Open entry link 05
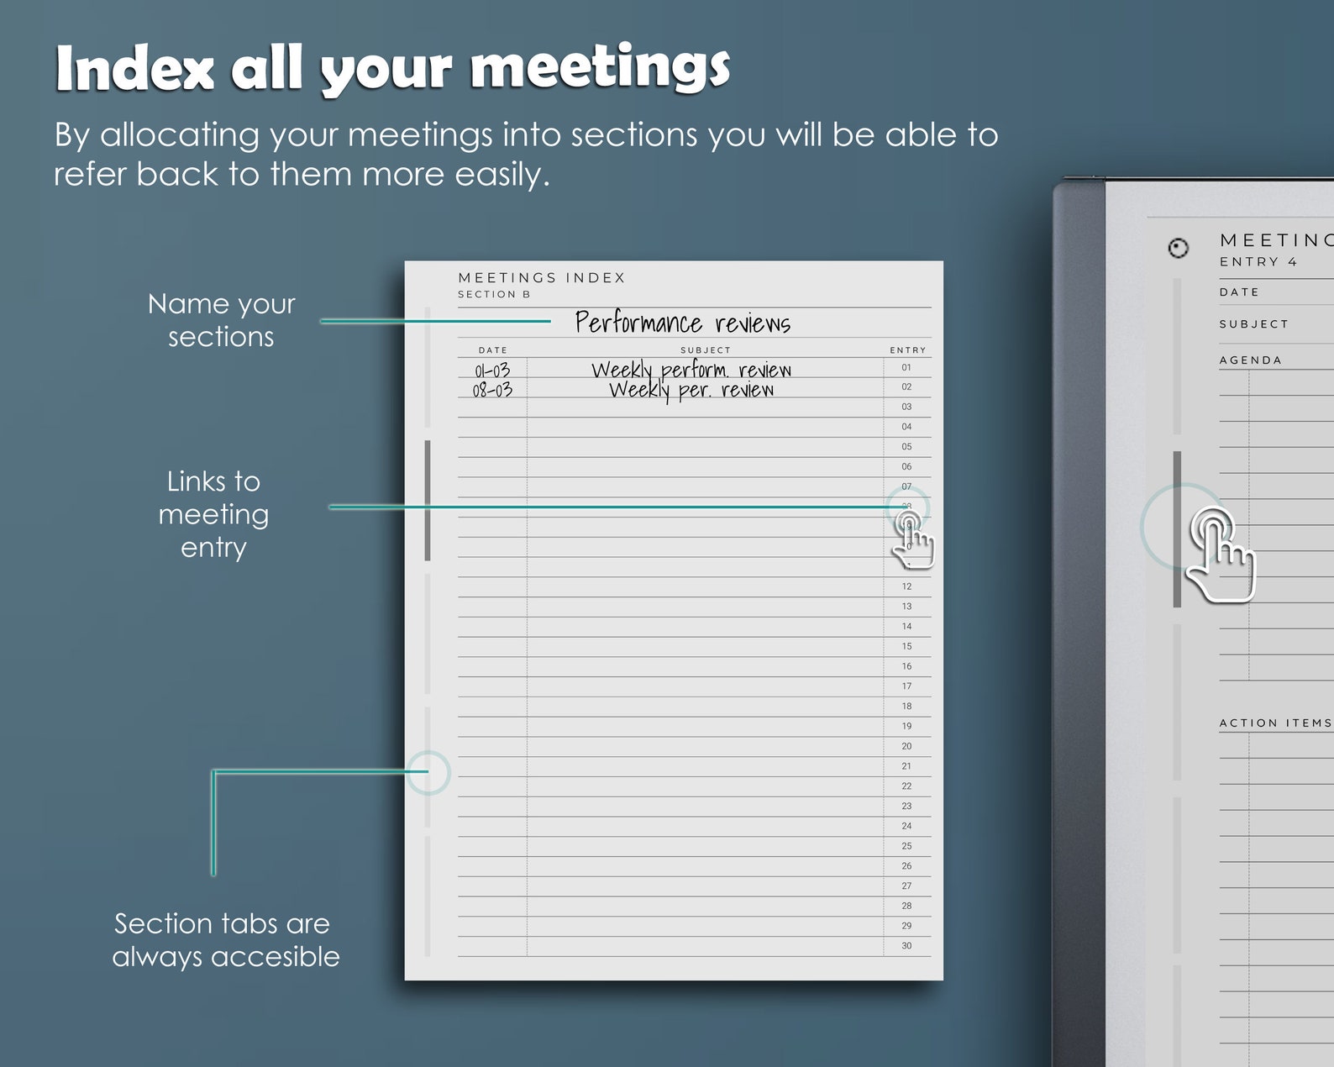This screenshot has width=1334, height=1067. pos(906,447)
